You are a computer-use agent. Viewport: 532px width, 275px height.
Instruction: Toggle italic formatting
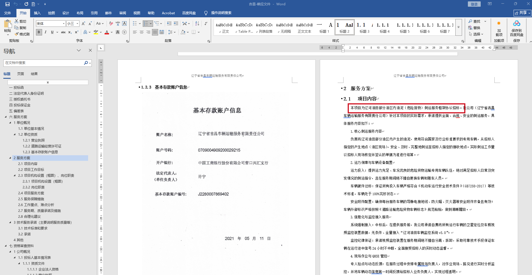[x=45, y=32]
